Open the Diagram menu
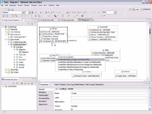The height and width of the screenshot is (114, 152). pyautogui.click(x=34, y=5)
